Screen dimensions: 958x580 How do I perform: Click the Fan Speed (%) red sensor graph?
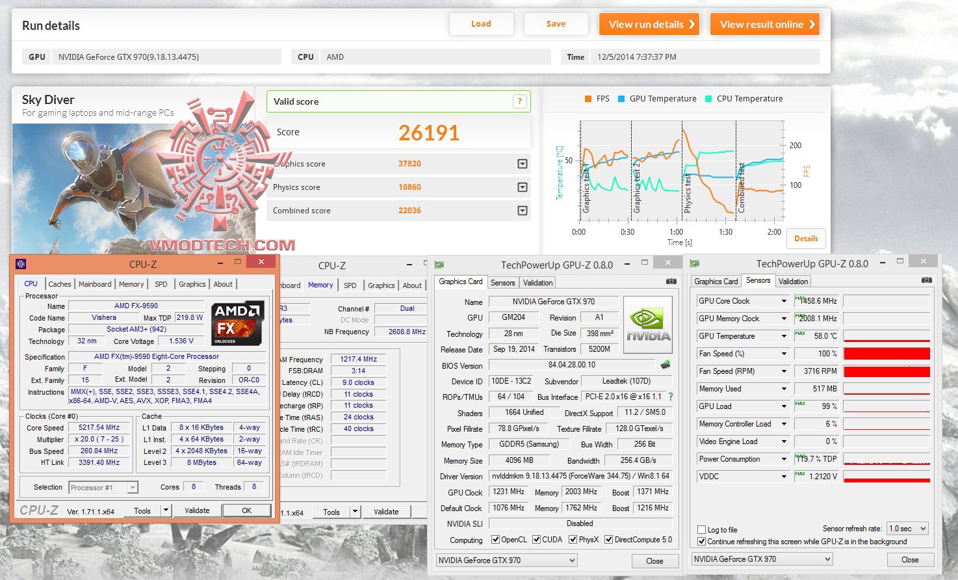point(887,354)
